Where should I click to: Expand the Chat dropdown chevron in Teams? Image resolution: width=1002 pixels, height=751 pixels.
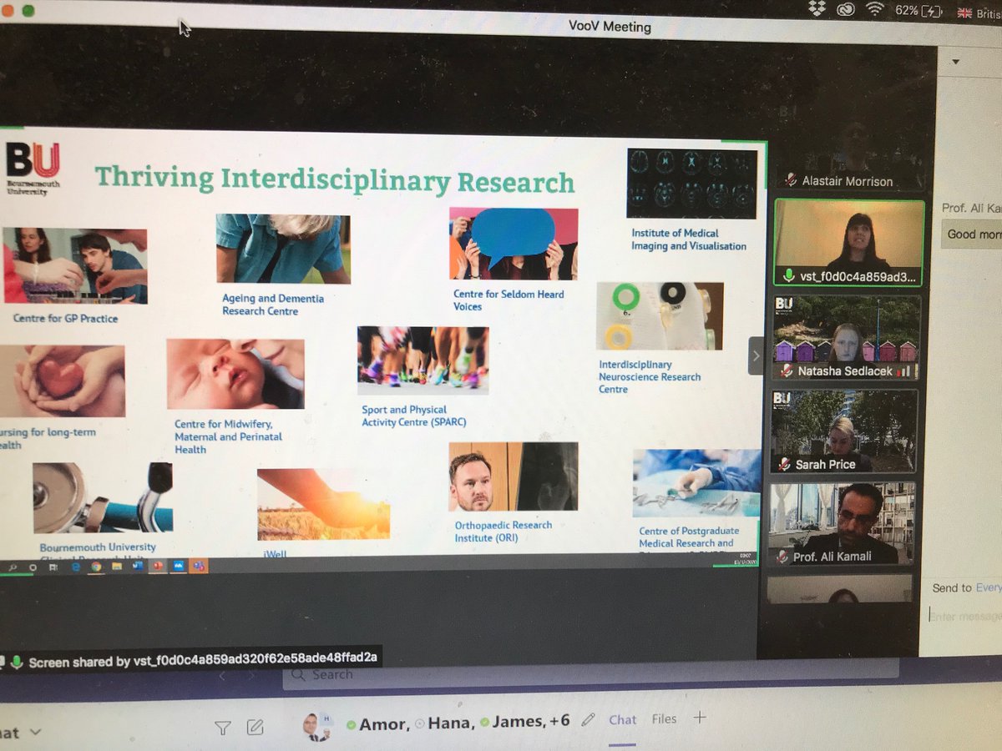pyautogui.click(x=35, y=733)
